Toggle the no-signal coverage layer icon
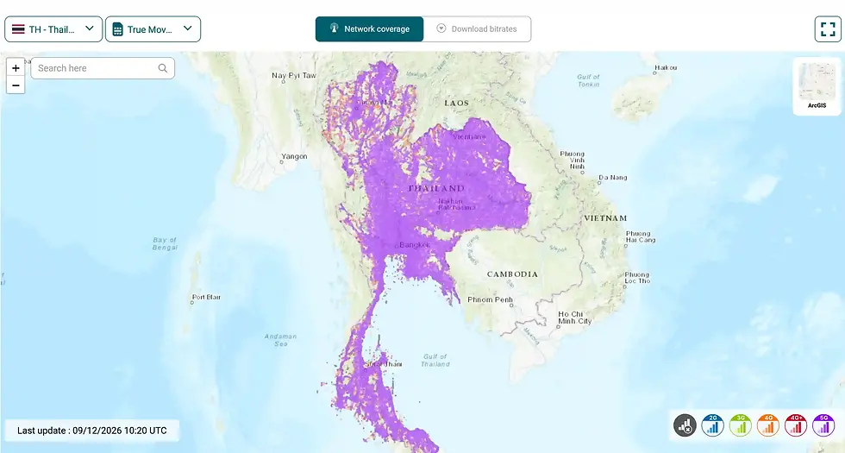The height and width of the screenshot is (453, 845). click(x=685, y=425)
